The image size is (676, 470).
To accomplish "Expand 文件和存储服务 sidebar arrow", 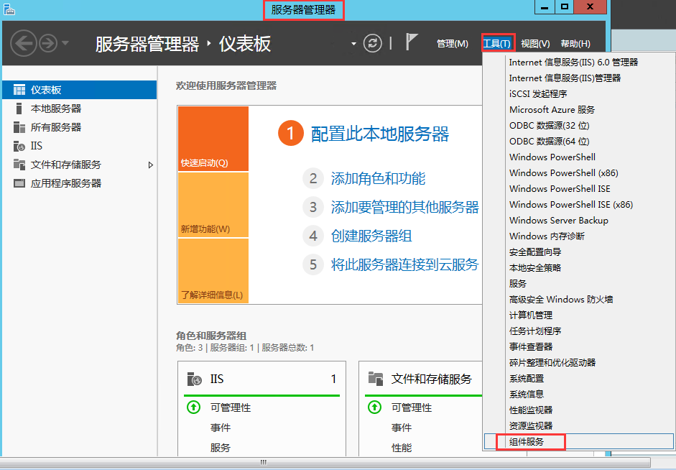I will pyautogui.click(x=150, y=165).
